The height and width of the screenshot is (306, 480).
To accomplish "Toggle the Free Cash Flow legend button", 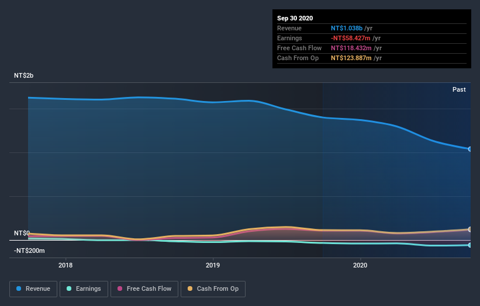I will (x=144, y=289).
